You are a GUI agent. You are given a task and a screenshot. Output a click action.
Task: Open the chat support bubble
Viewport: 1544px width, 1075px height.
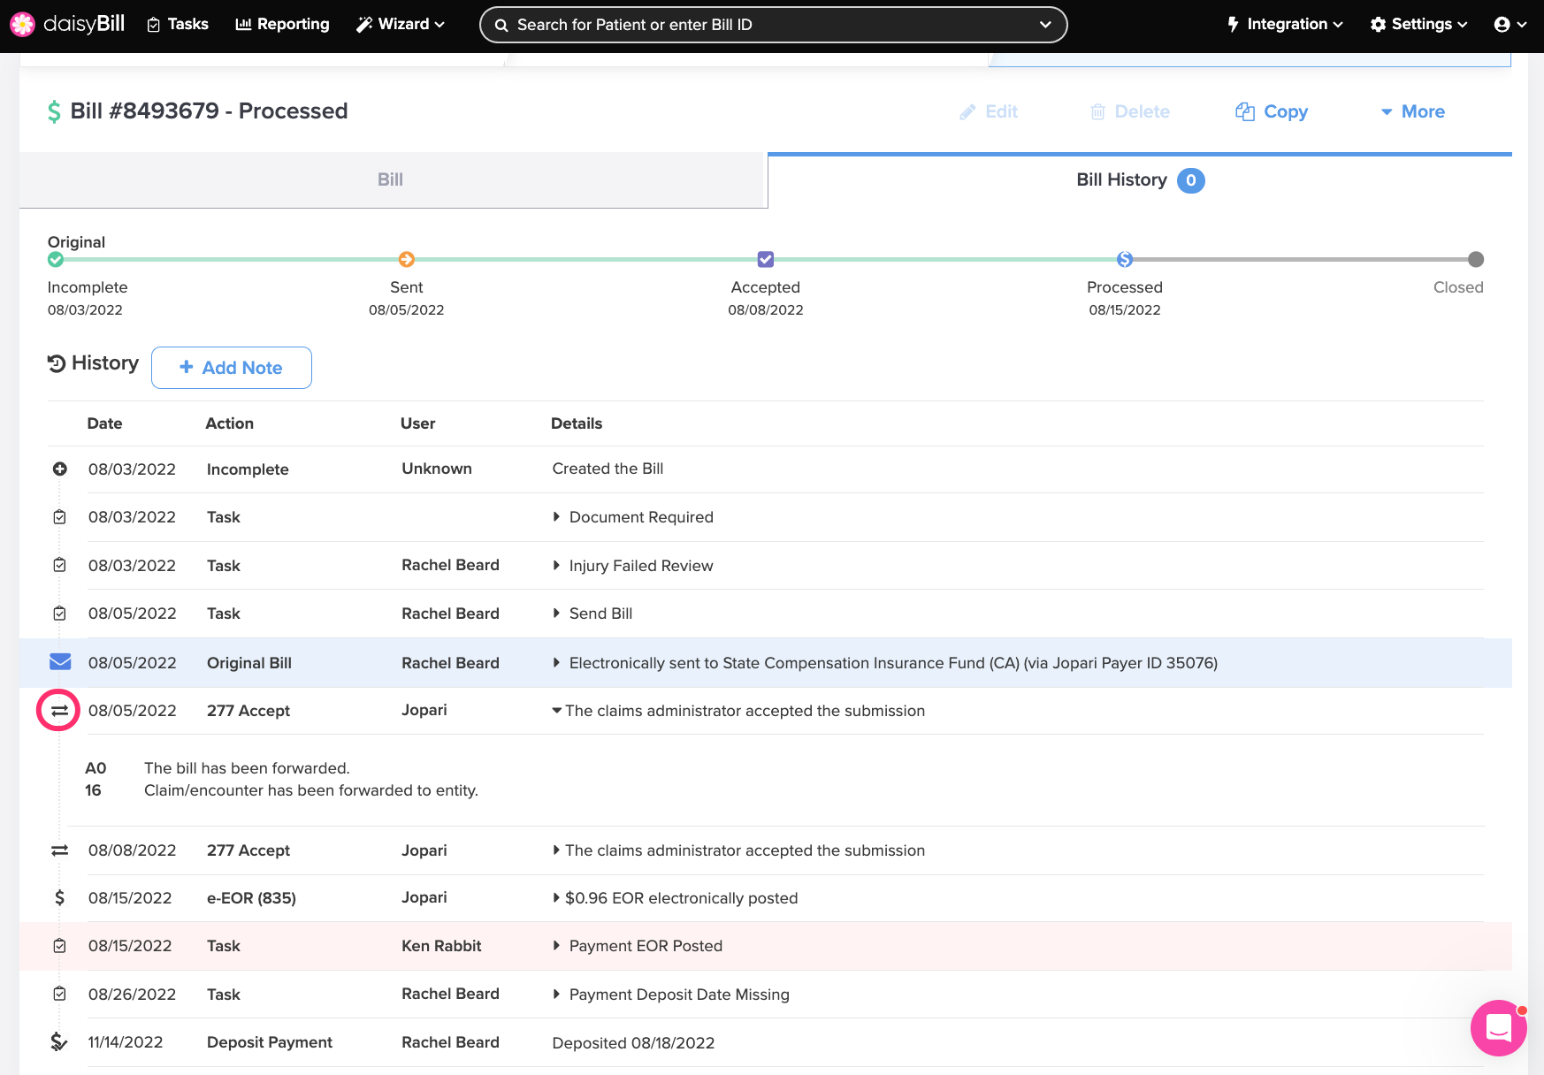point(1498,1027)
